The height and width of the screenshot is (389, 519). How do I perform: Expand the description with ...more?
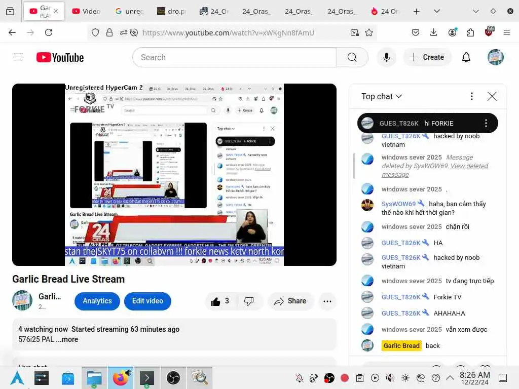(x=67, y=339)
